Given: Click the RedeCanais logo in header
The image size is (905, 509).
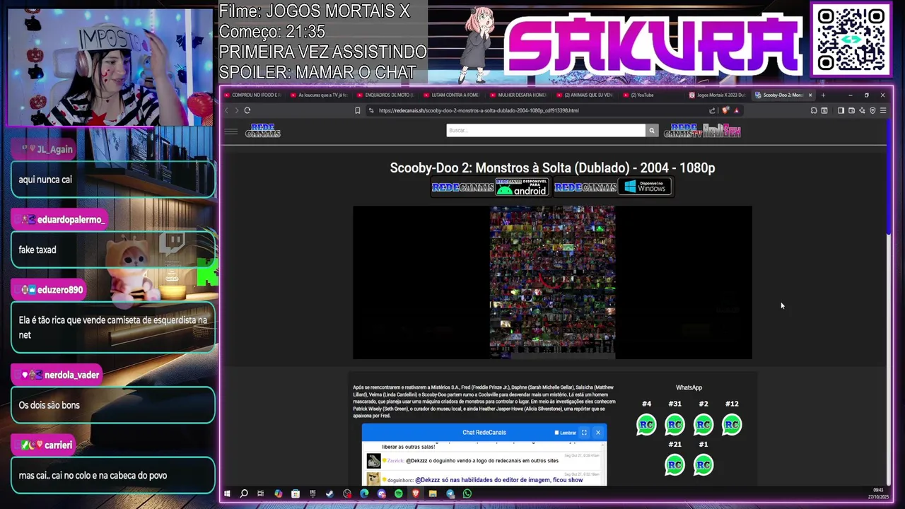Looking at the screenshot, I should [263, 131].
